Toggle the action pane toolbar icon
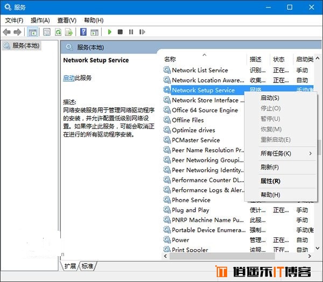This screenshot has height=282, width=323. (95, 32)
